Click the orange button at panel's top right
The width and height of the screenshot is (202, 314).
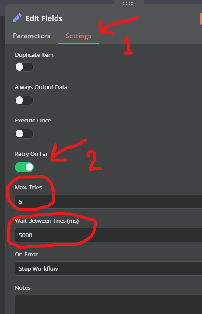pos(201,19)
